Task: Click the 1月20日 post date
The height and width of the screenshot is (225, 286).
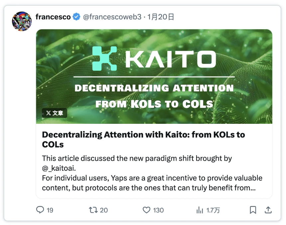Action: (x=161, y=17)
